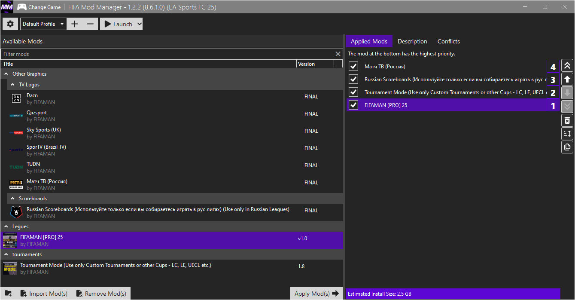Click the Tournament Mode thumbnail
This screenshot has width=575, height=300.
click(x=10, y=268)
